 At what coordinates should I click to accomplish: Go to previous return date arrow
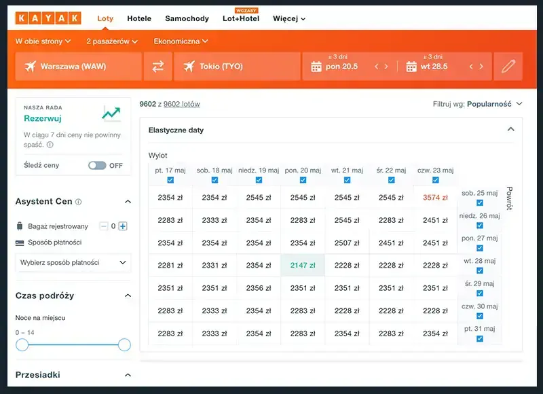coord(472,67)
